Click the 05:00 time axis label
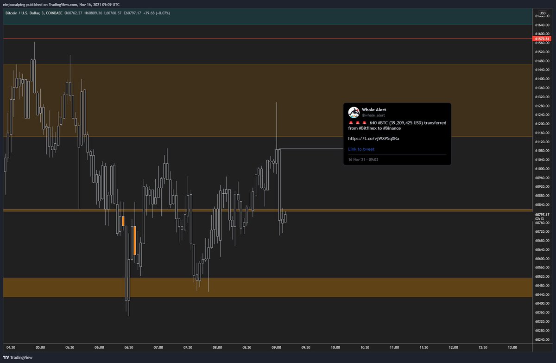Image resolution: width=556 pixels, height=363 pixels. coord(40,347)
